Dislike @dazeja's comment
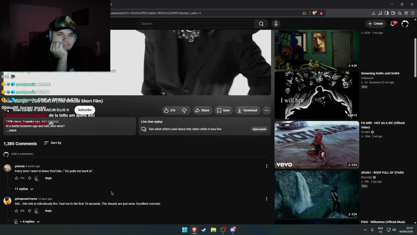This screenshot has width=417, height=235. (29, 178)
